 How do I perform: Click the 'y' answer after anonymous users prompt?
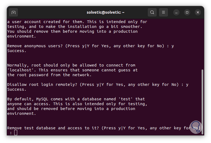coord(173,46)
